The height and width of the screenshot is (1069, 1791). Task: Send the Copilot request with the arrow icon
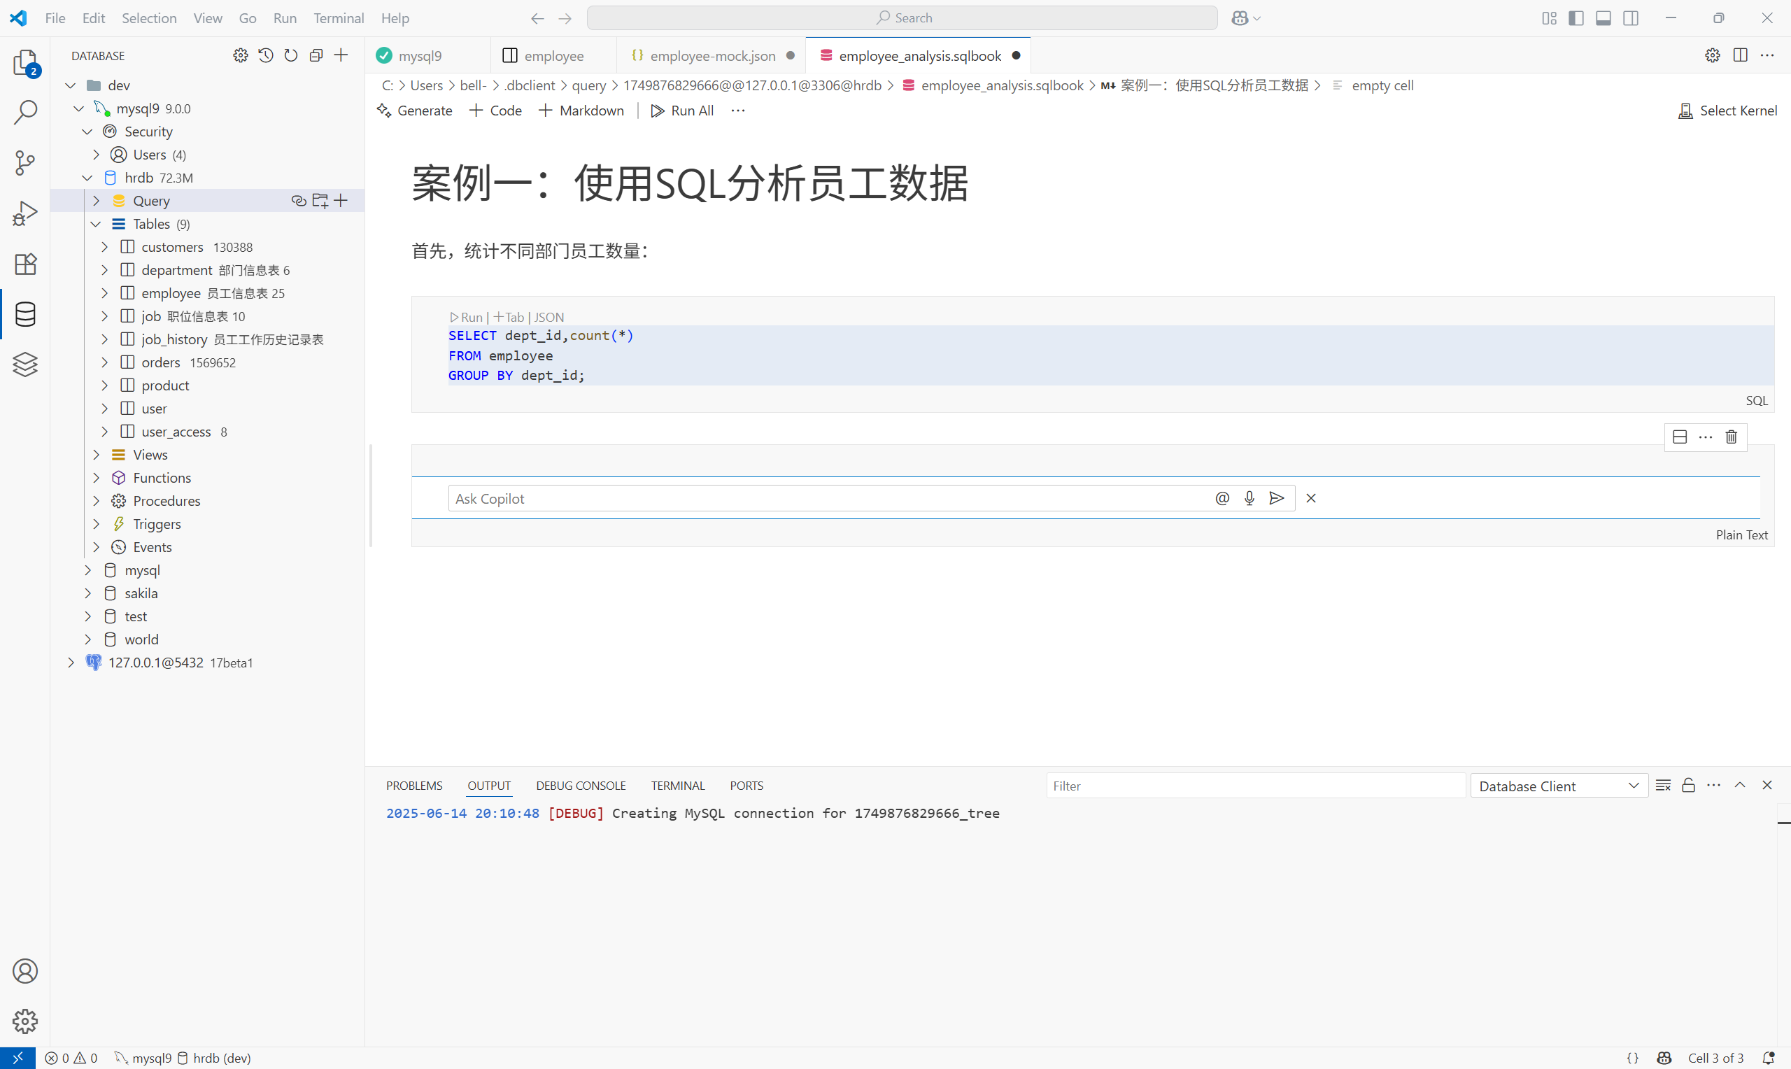1276,499
